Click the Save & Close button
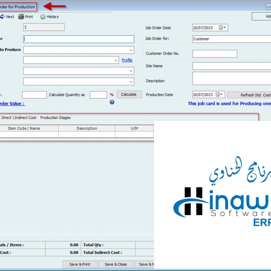This screenshot has width=271, height=271. [x=116, y=264]
